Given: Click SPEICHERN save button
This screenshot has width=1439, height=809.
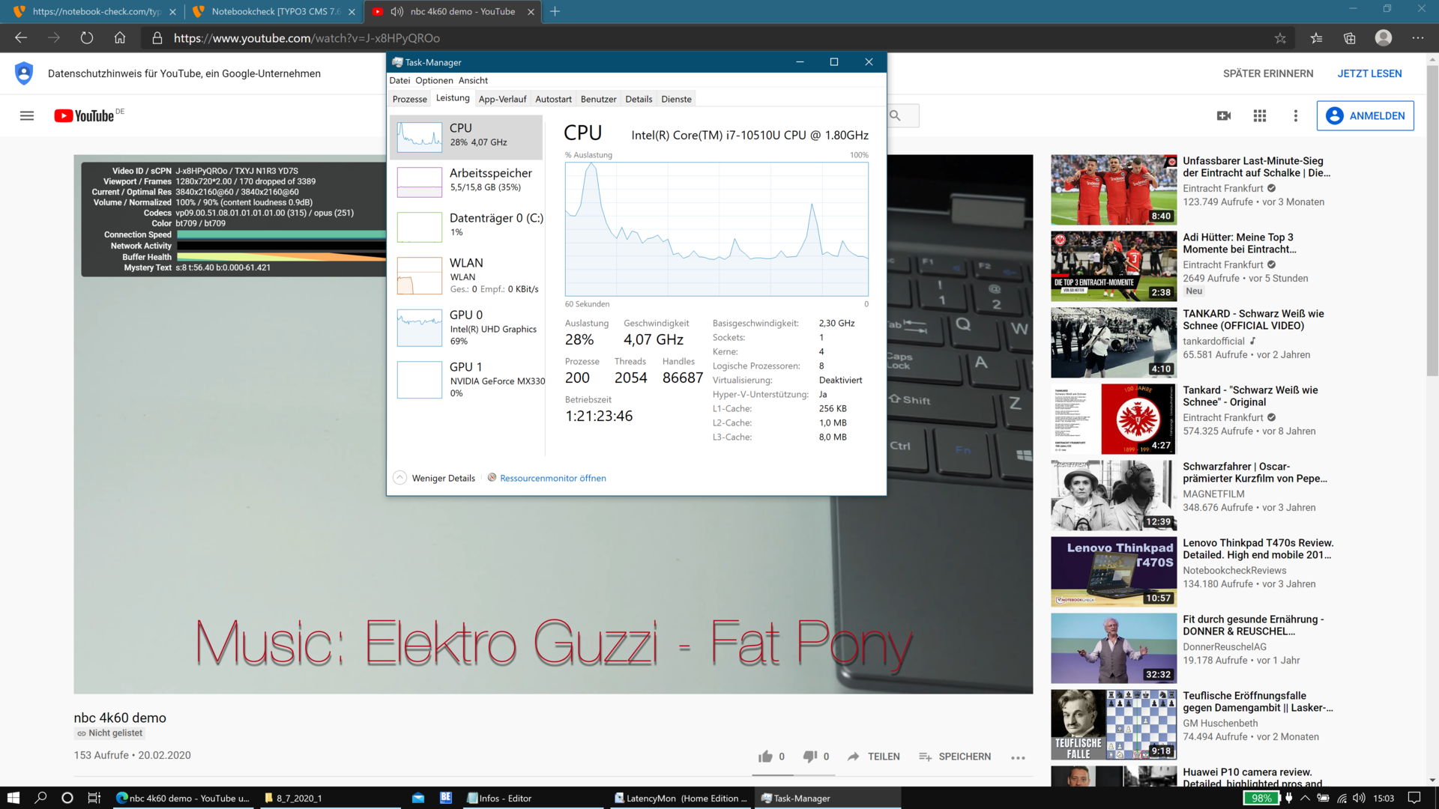Looking at the screenshot, I should tap(955, 757).
